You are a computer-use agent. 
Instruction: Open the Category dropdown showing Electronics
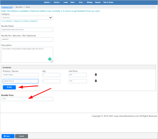tap(27, 18)
